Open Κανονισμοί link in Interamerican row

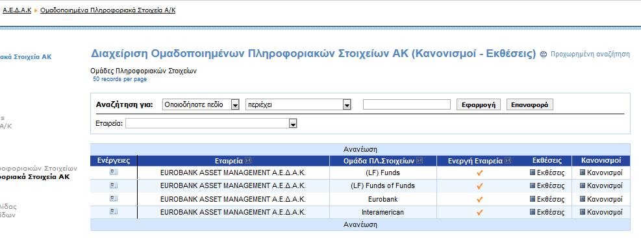(x=605, y=212)
